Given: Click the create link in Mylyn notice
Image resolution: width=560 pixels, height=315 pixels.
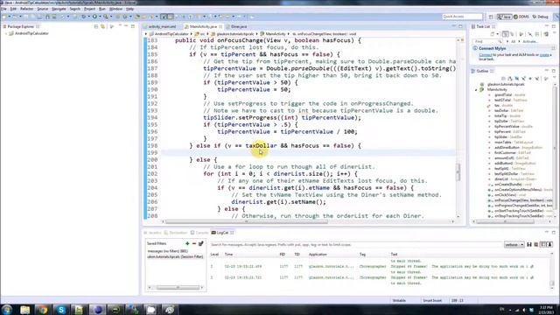Looking at the screenshot, I should 544,54.
